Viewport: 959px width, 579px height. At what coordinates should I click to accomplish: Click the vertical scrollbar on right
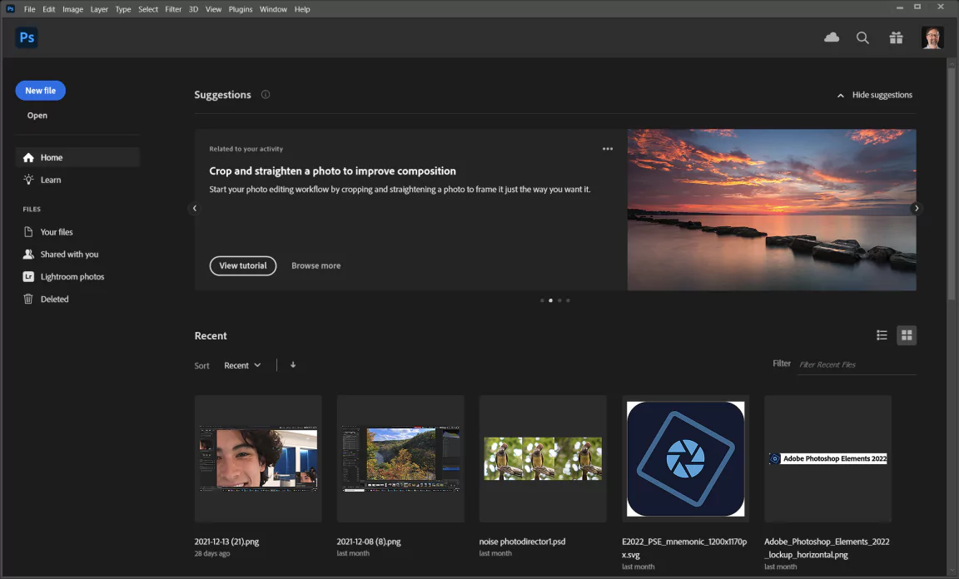pyautogui.click(x=952, y=183)
